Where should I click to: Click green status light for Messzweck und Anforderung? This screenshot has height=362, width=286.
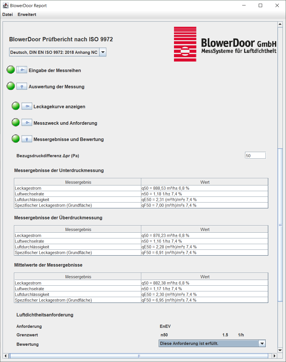pos(16,122)
